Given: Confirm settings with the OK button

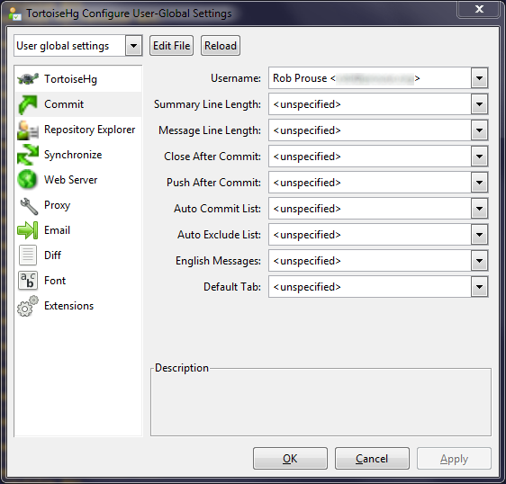Looking at the screenshot, I should (290, 458).
